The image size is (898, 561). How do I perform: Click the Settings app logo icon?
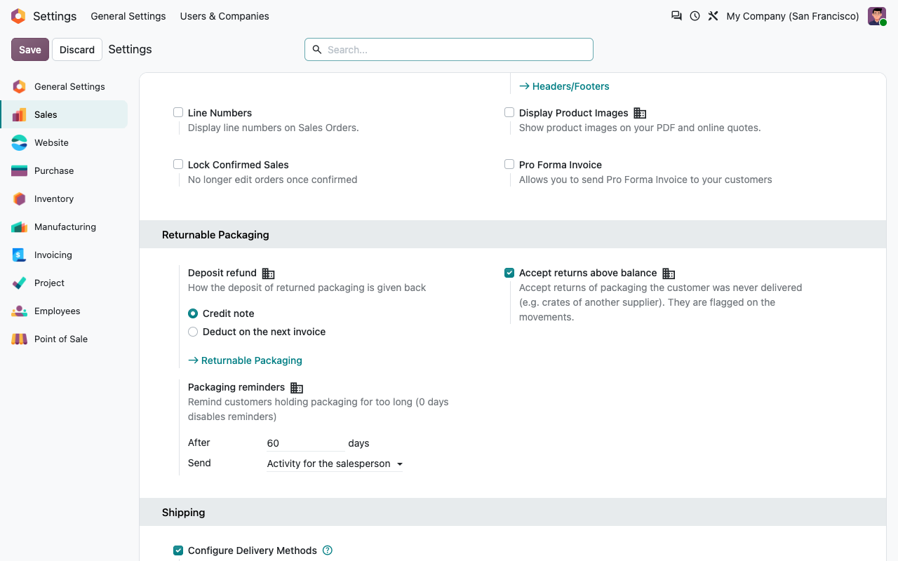tap(18, 16)
